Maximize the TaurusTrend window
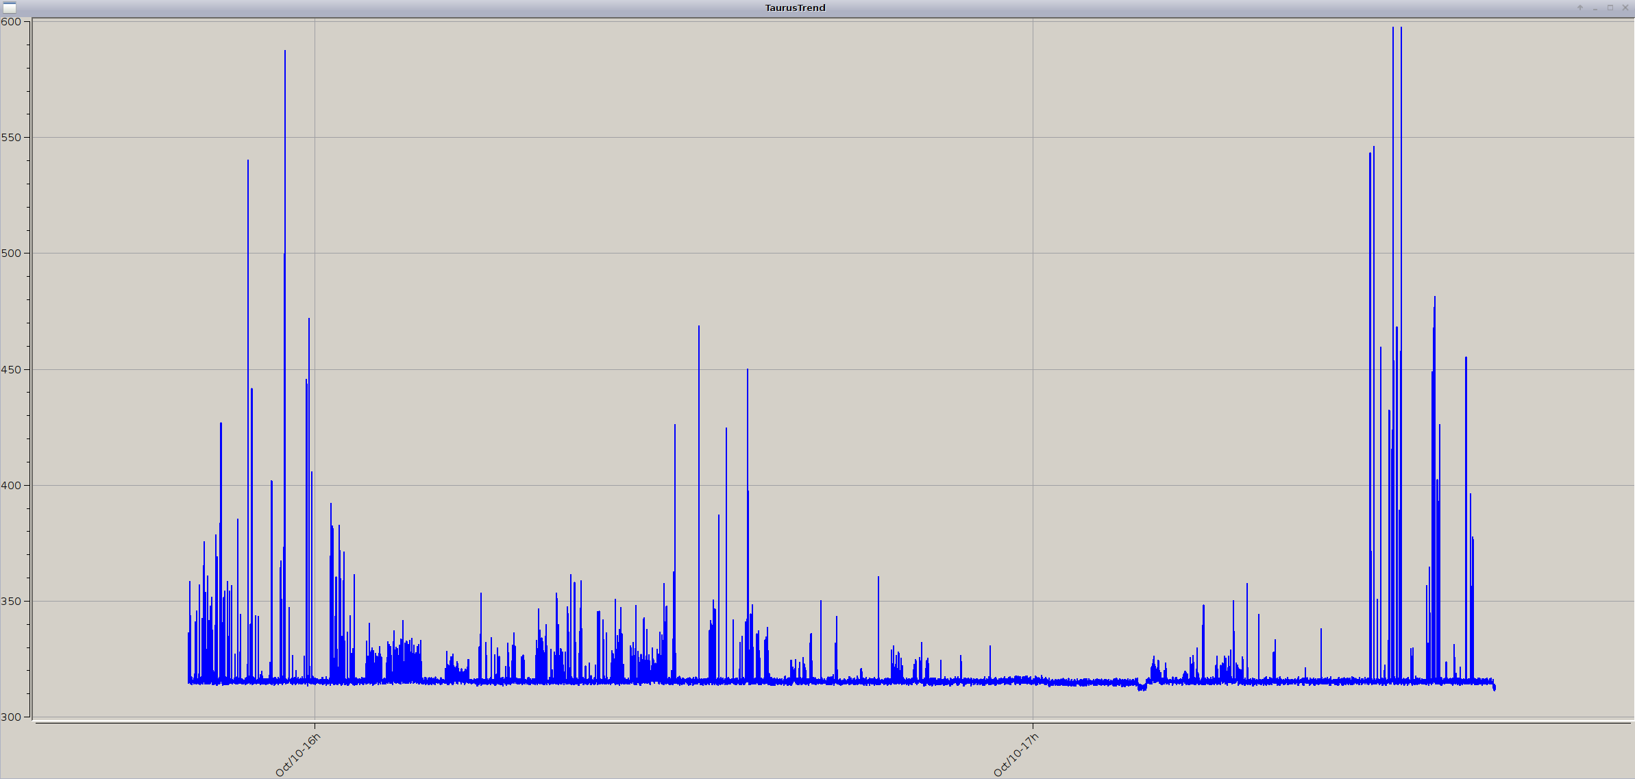 coord(1610,8)
